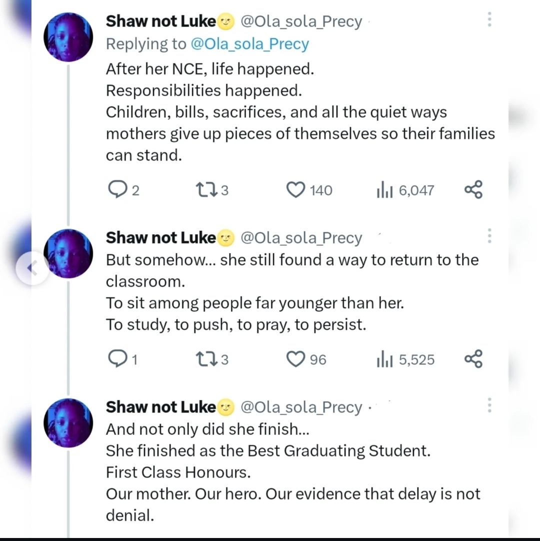Viewport: 540px width, 541px height.
Task: Share the 'After her NCE' tweet
Action: point(473,190)
